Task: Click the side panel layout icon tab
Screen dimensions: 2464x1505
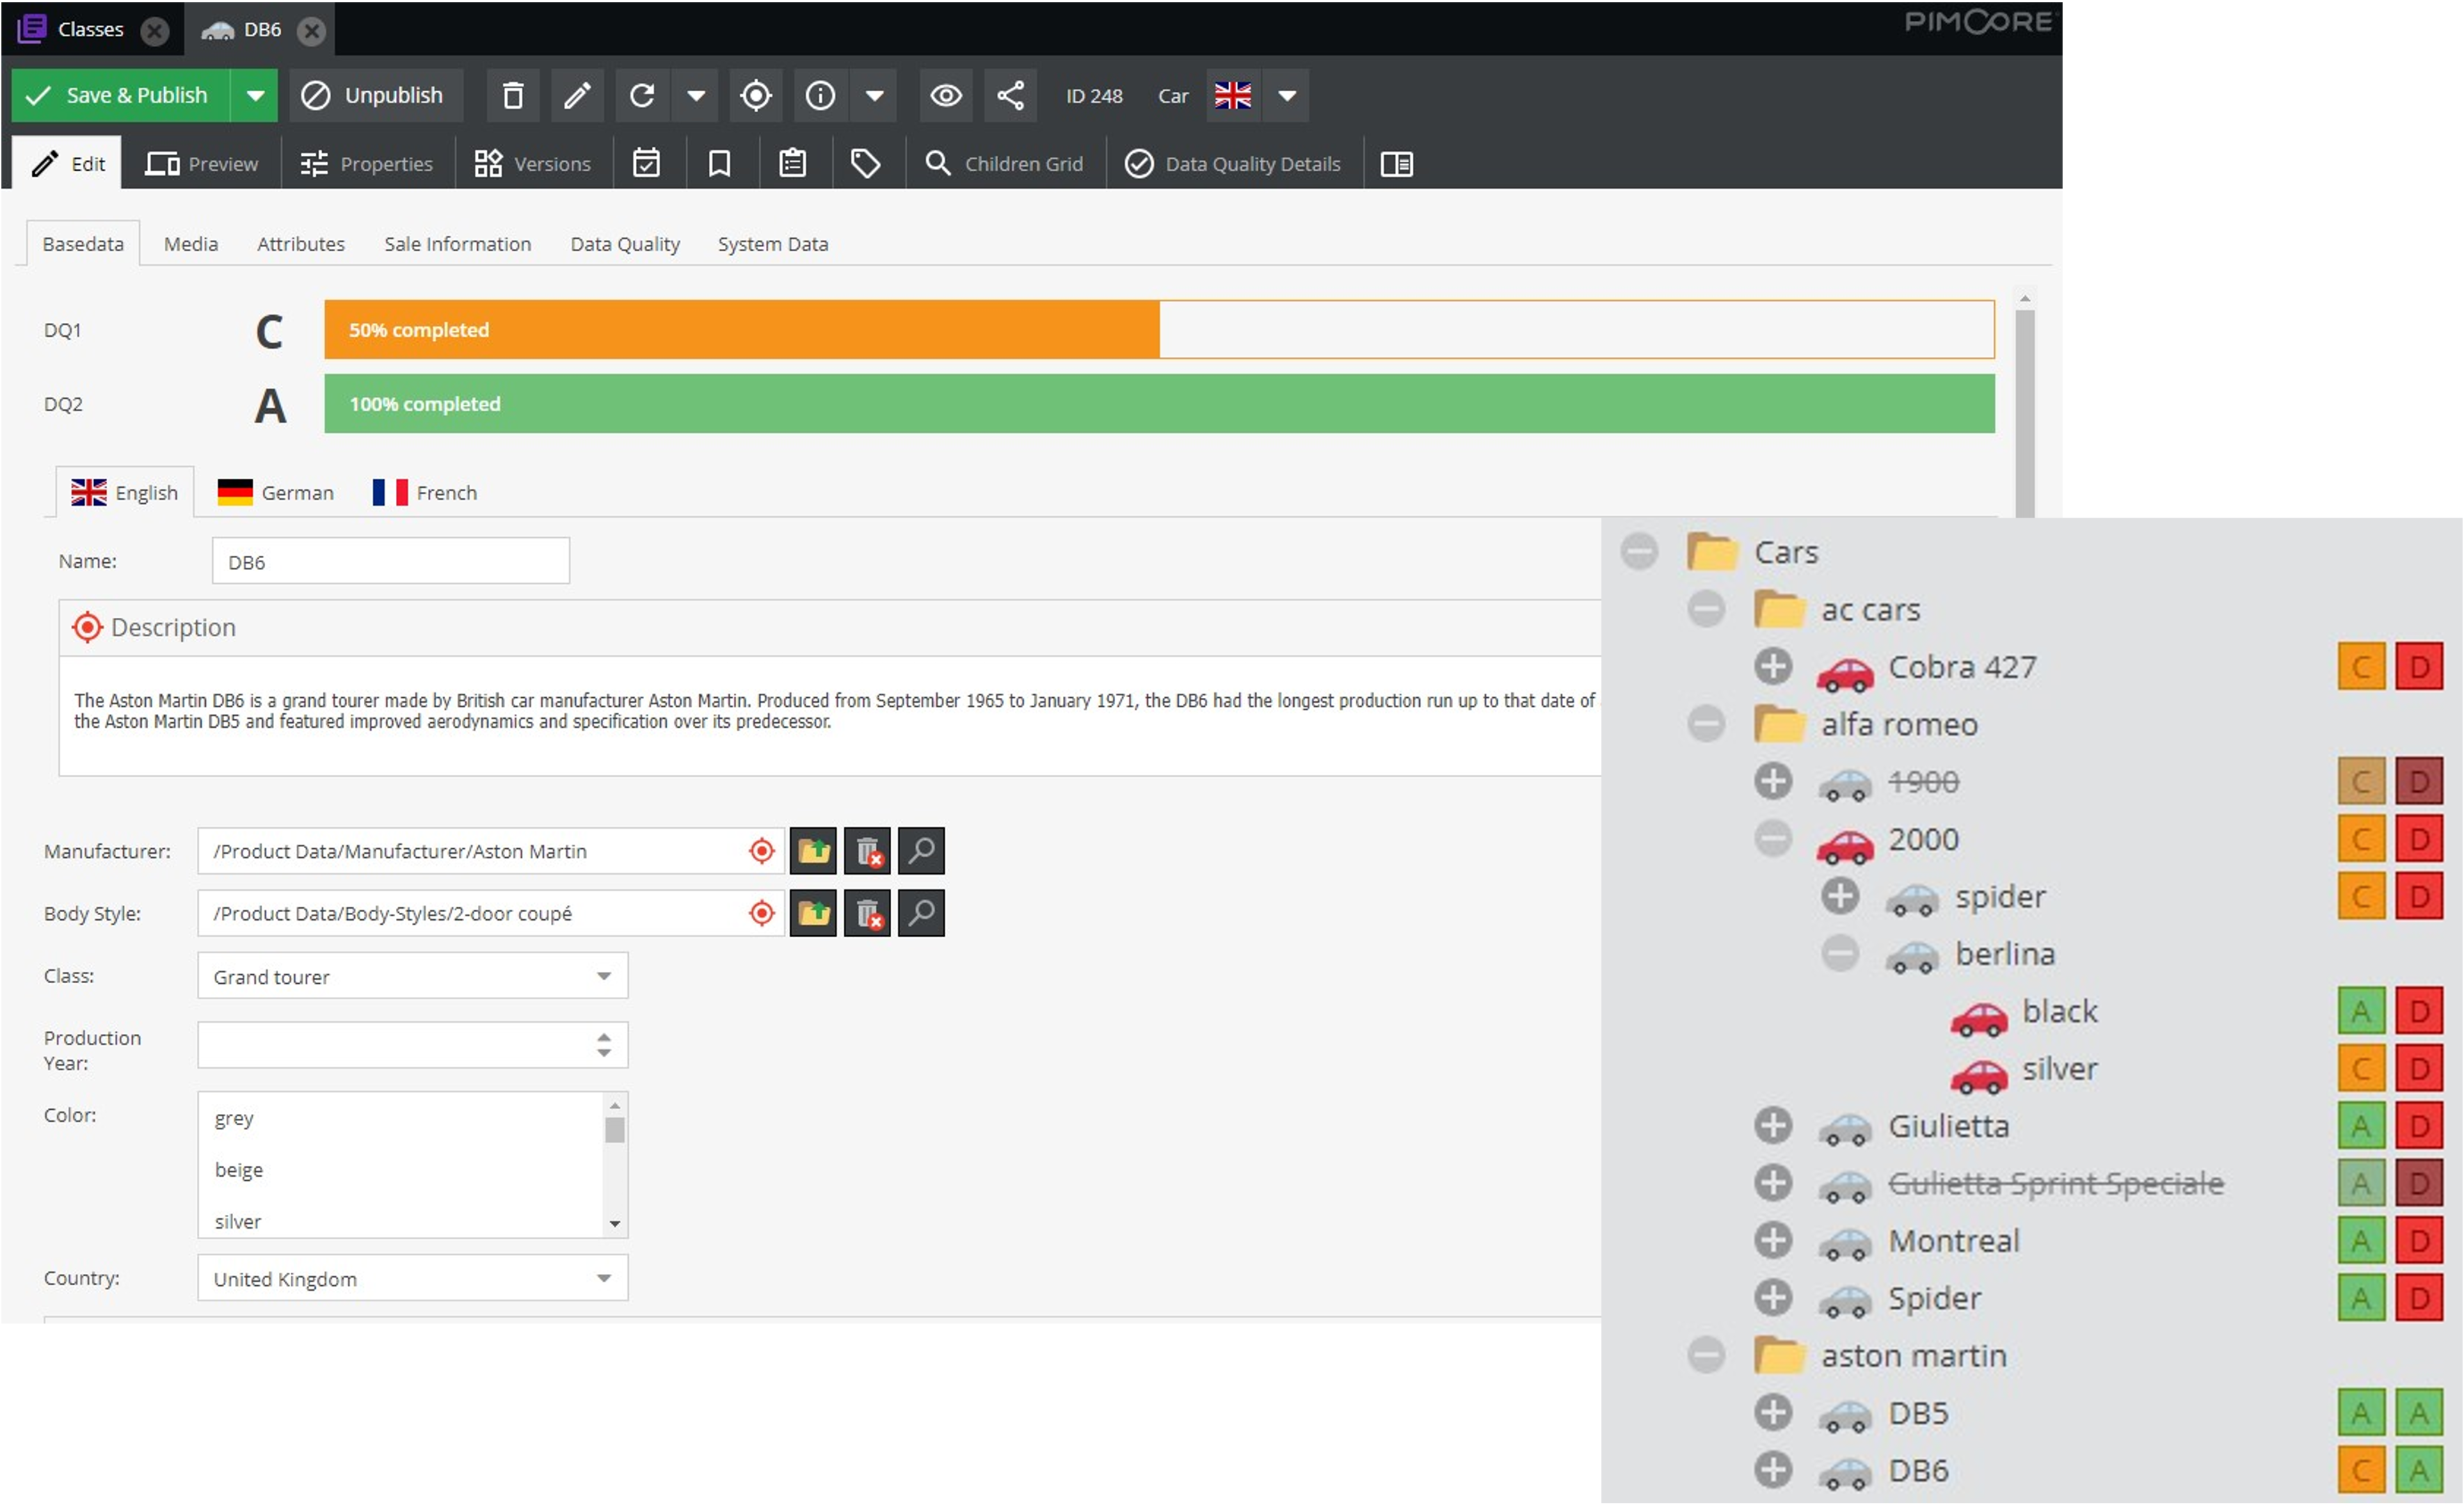Action: coord(1397,164)
